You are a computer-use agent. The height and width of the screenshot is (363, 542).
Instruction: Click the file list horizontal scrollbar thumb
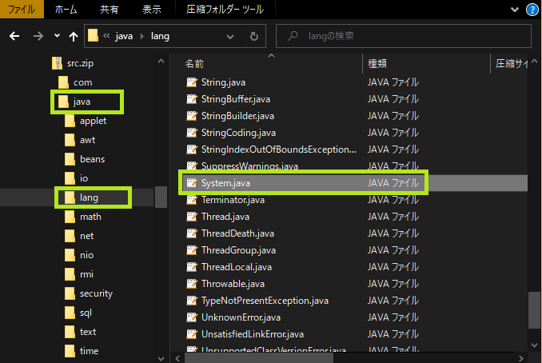pos(259,358)
